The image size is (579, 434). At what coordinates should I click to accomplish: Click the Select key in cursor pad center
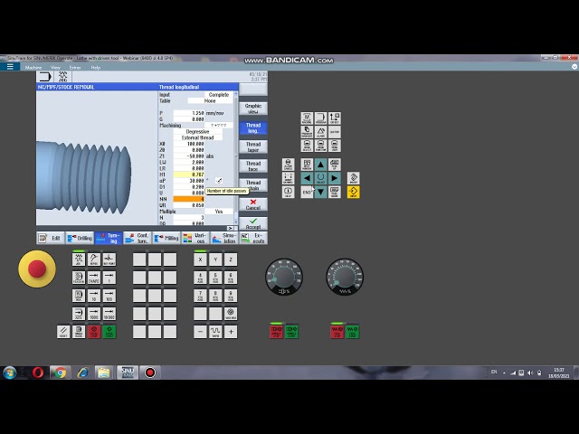tap(320, 178)
